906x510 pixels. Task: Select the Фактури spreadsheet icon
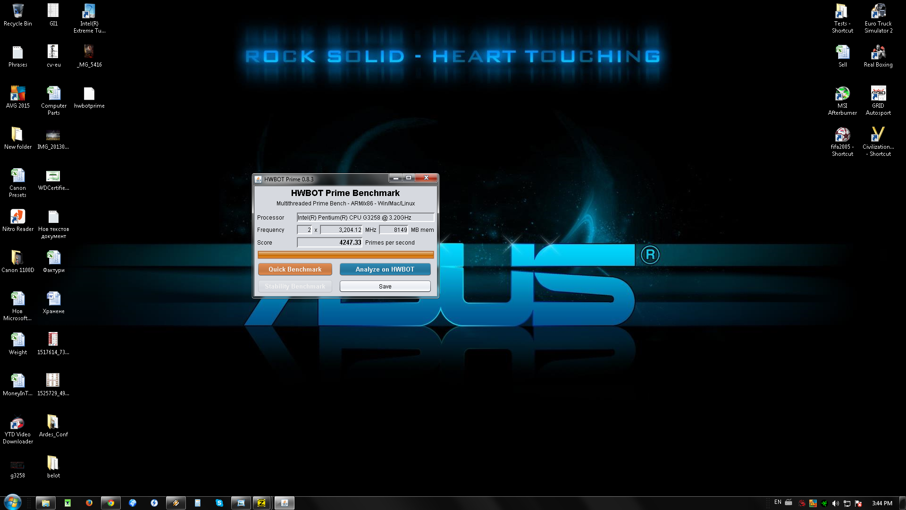click(x=53, y=262)
